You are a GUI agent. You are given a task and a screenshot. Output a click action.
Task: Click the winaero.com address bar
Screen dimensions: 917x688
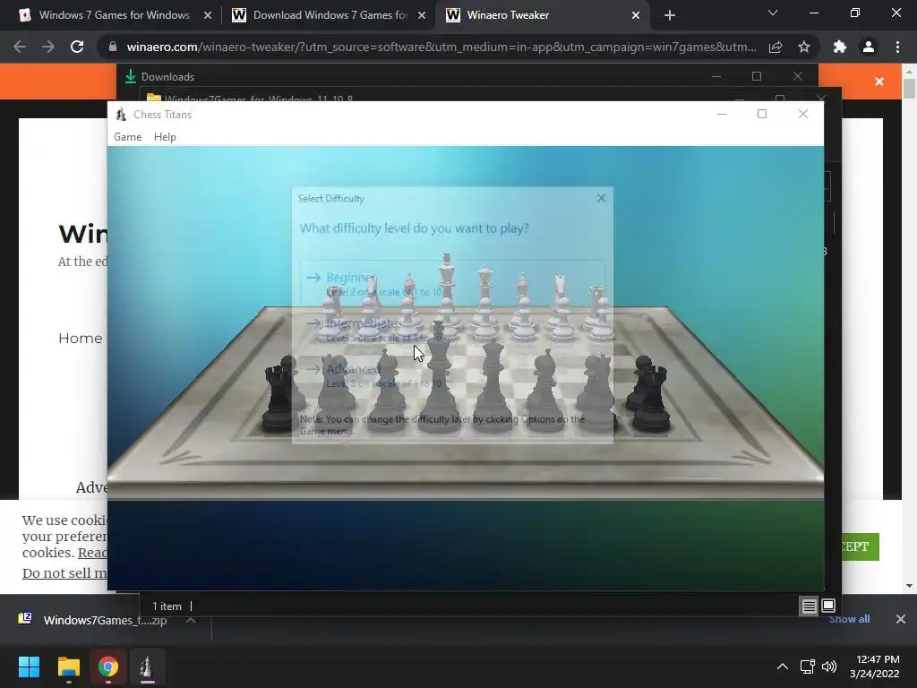[x=441, y=47]
